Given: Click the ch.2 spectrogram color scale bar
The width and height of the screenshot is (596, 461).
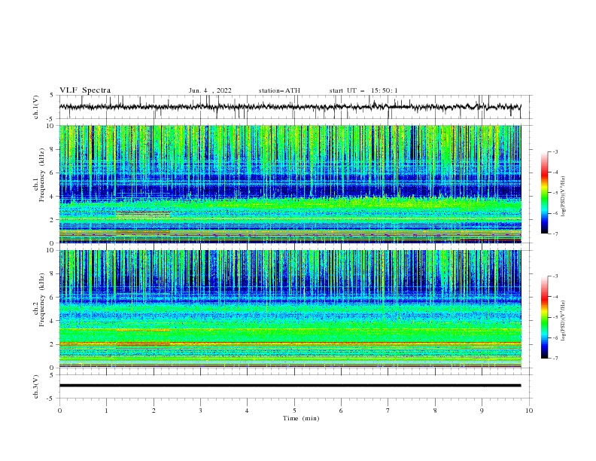Looking at the screenshot, I should tap(544, 317).
